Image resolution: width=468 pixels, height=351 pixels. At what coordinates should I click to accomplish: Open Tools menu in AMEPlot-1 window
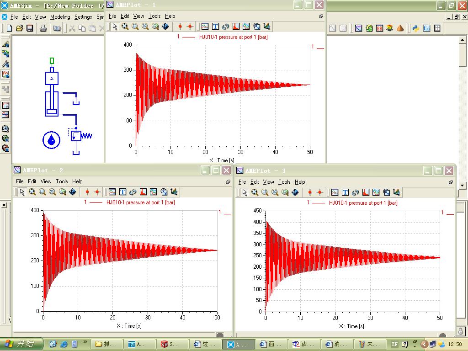154,16
